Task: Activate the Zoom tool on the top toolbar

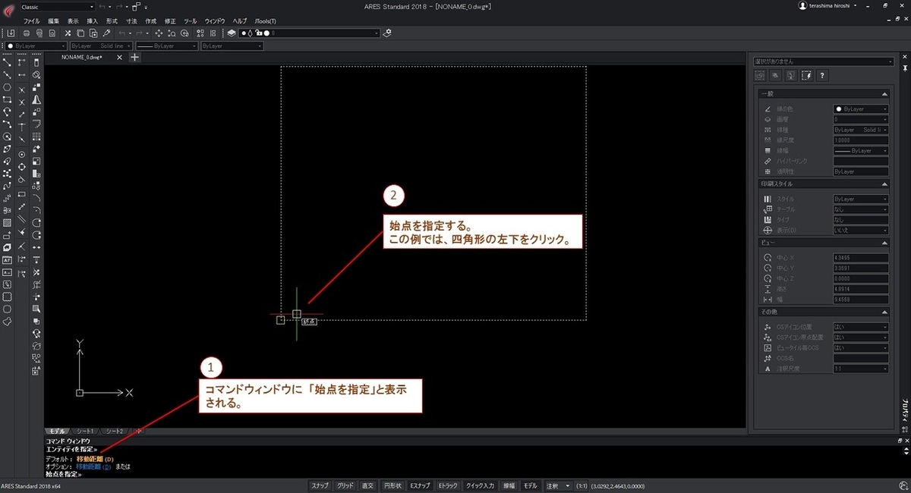Action: pyautogui.click(x=171, y=33)
